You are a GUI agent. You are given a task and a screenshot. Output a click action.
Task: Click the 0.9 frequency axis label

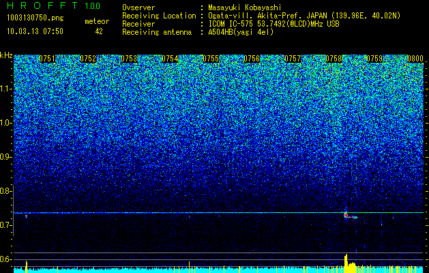tap(6, 157)
